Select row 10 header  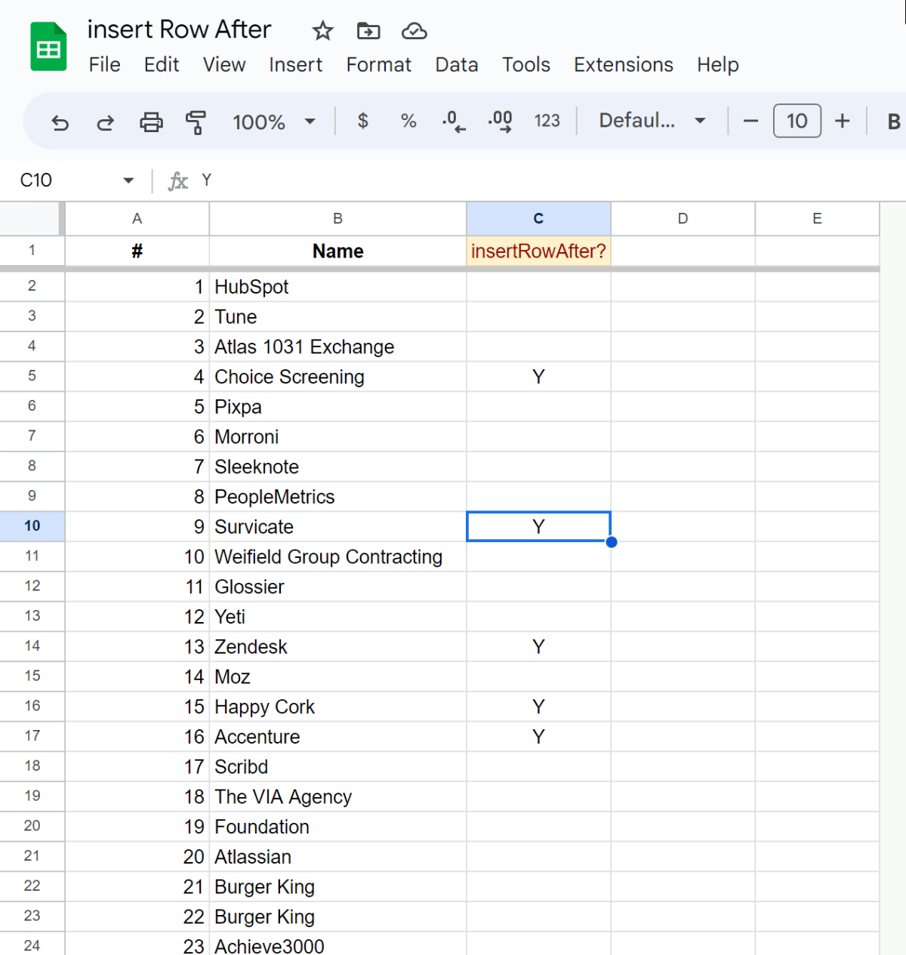[32, 526]
